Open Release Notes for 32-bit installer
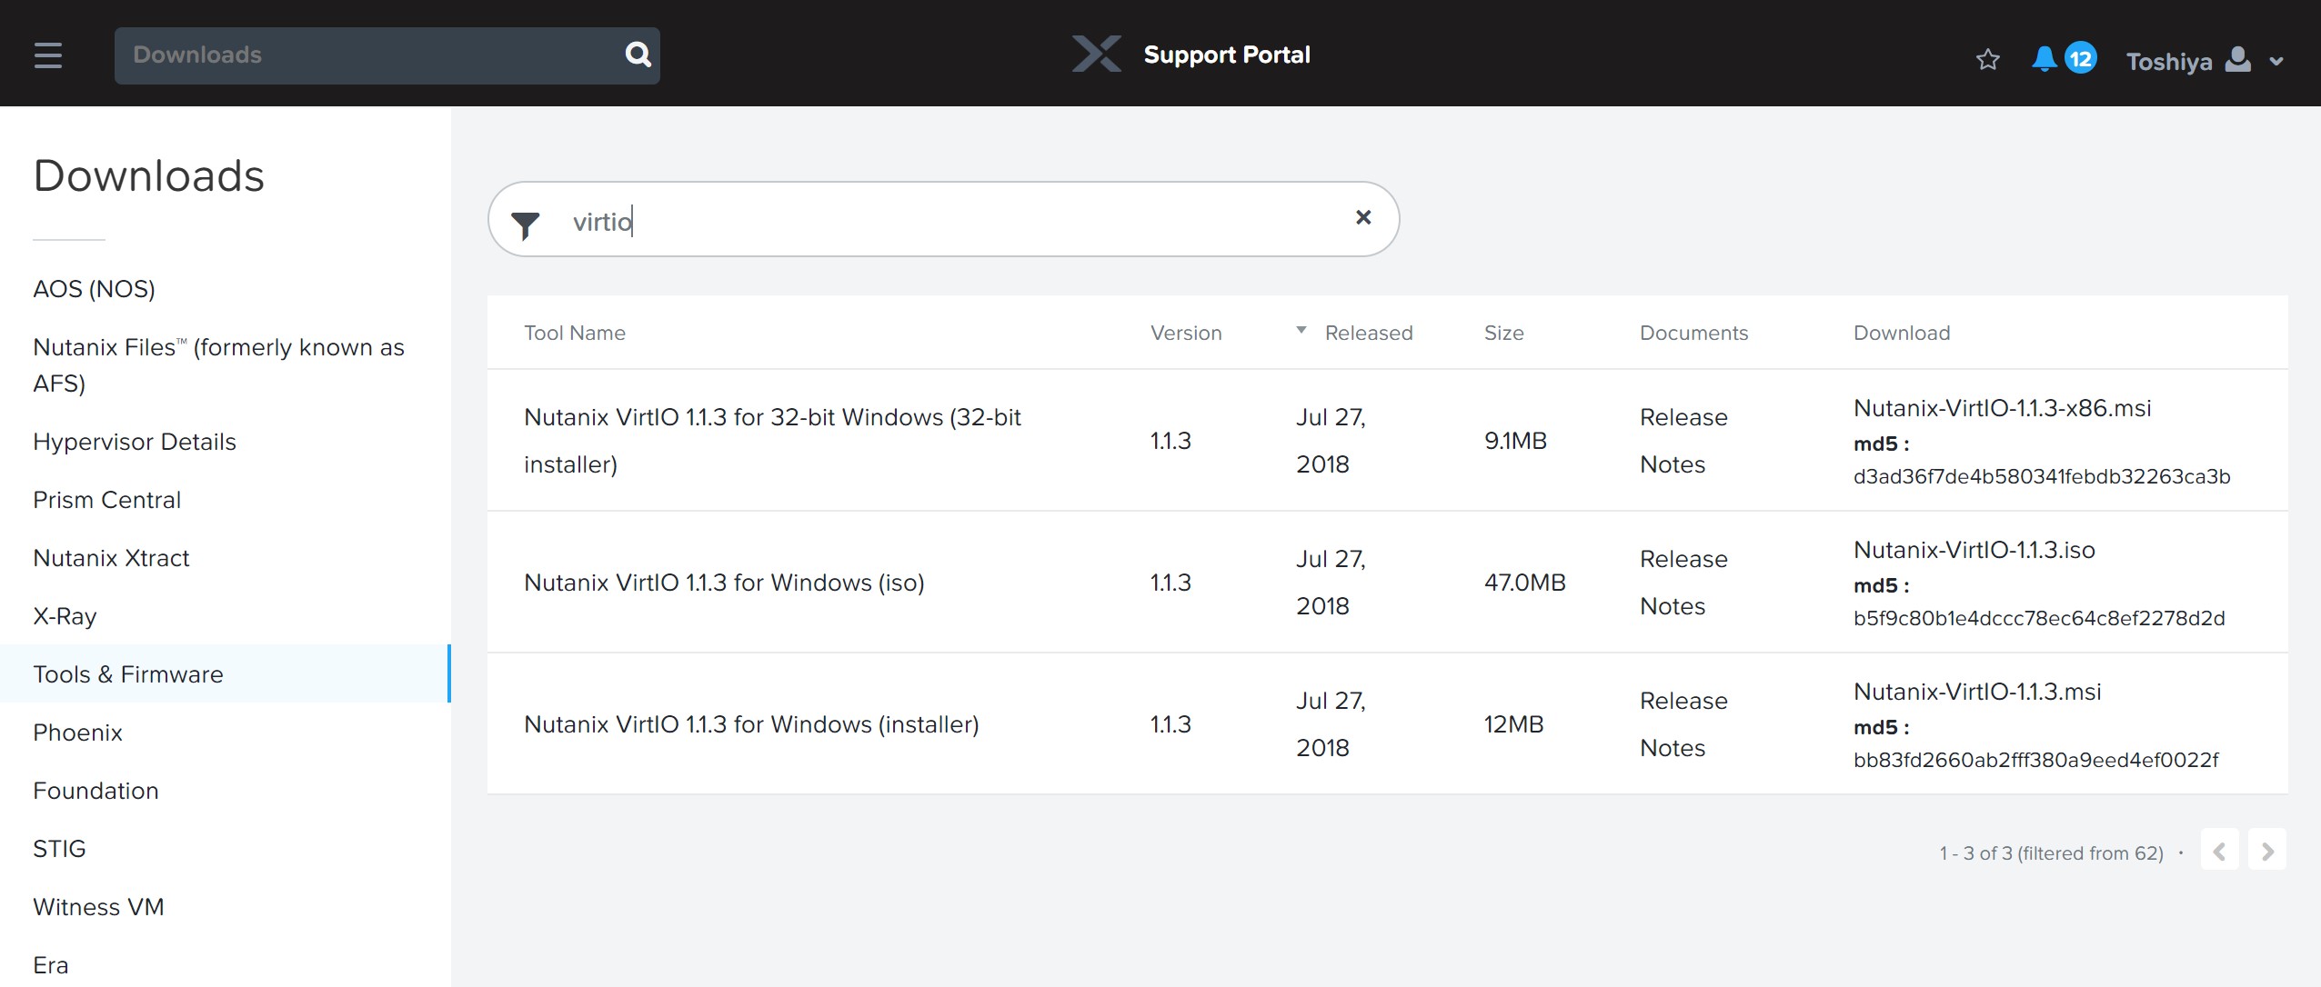Image resolution: width=2321 pixels, height=987 pixels. (x=1683, y=441)
